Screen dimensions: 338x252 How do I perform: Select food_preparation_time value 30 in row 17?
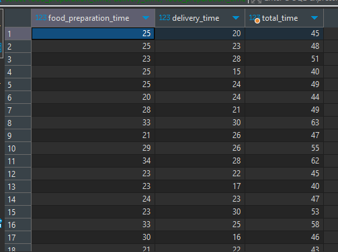pyautogui.click(x=93, y=237)
